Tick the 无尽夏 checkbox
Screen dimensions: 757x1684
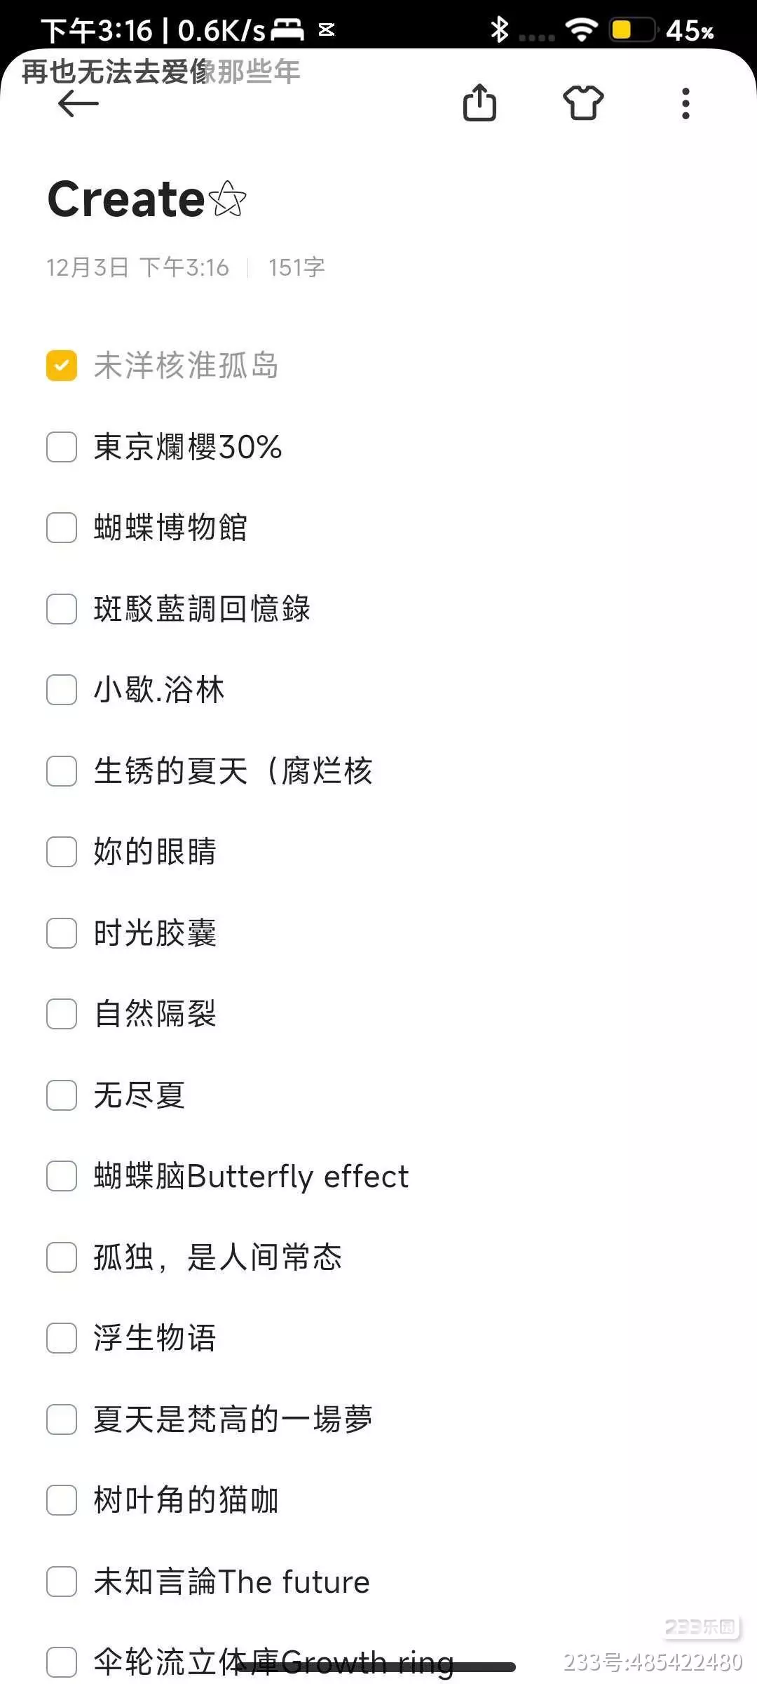tap(62, 1095)
